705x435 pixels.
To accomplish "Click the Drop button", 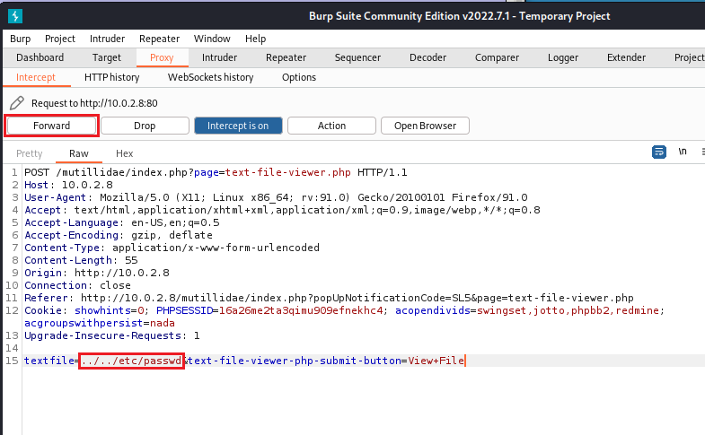I will coord(145,126).
